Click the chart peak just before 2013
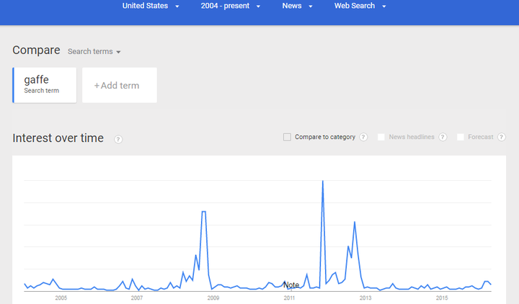Image resolution: width=519 pixels, height=304 pixels. tap(355, 223)
